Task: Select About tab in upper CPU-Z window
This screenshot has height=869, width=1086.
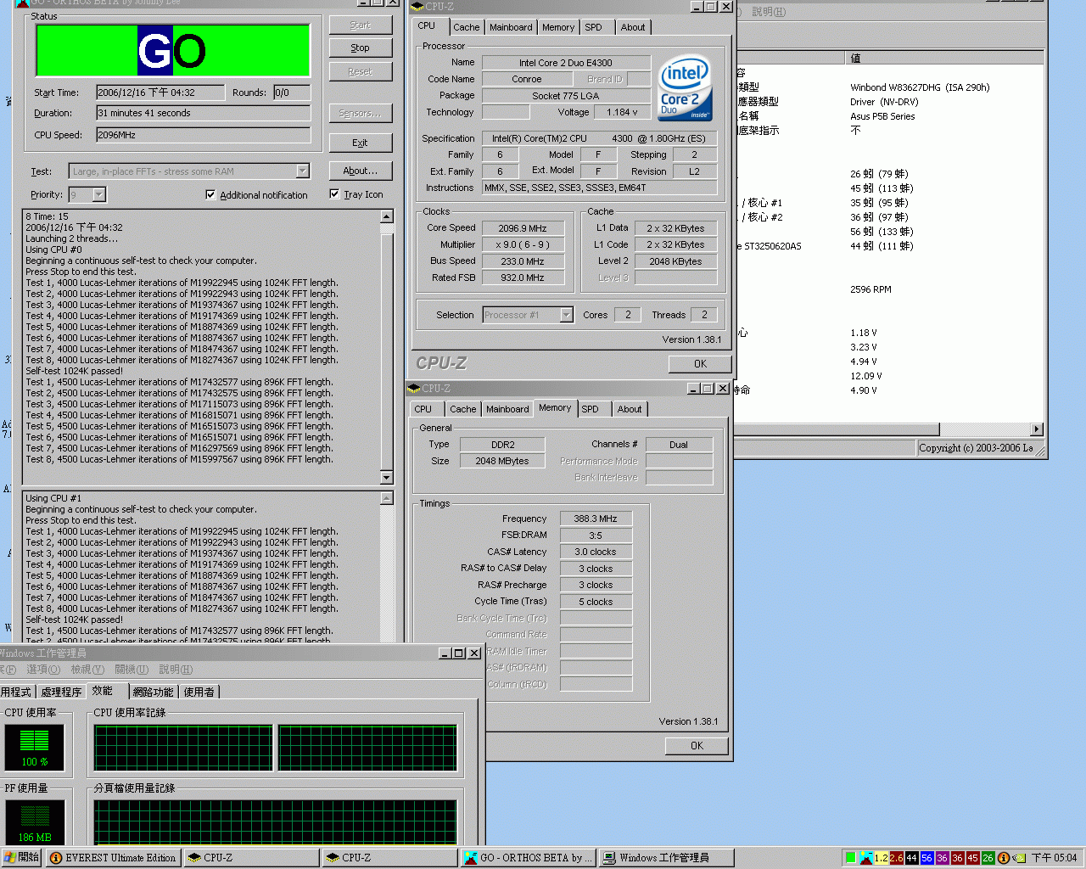Action: coord(633,27)
